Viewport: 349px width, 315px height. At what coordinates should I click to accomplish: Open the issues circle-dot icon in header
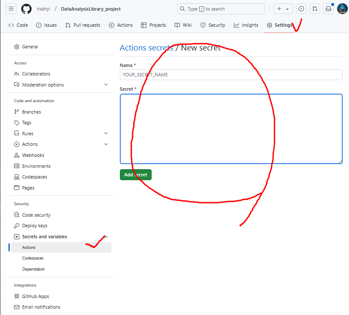click(301, 9)
